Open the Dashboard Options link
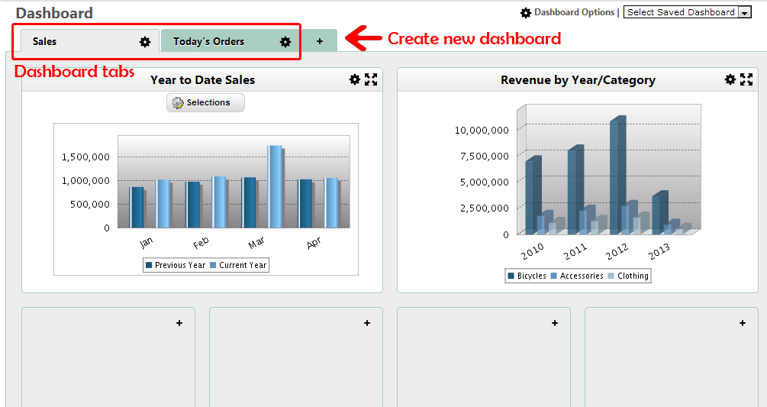Viewport: 767px width, 407px height. click(x=573, y=12)
